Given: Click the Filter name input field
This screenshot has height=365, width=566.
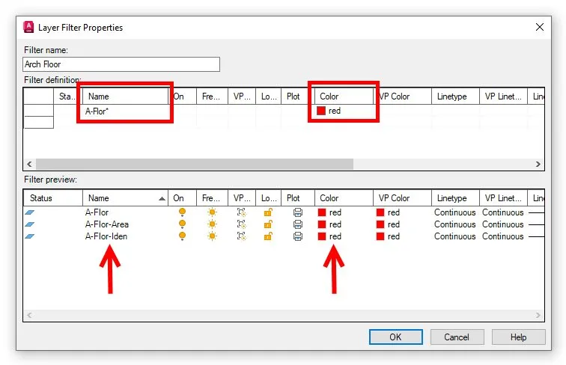Looking at the screenshot, I should coord(121,65).
